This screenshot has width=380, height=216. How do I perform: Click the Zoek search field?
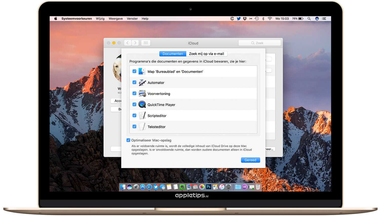260,43
